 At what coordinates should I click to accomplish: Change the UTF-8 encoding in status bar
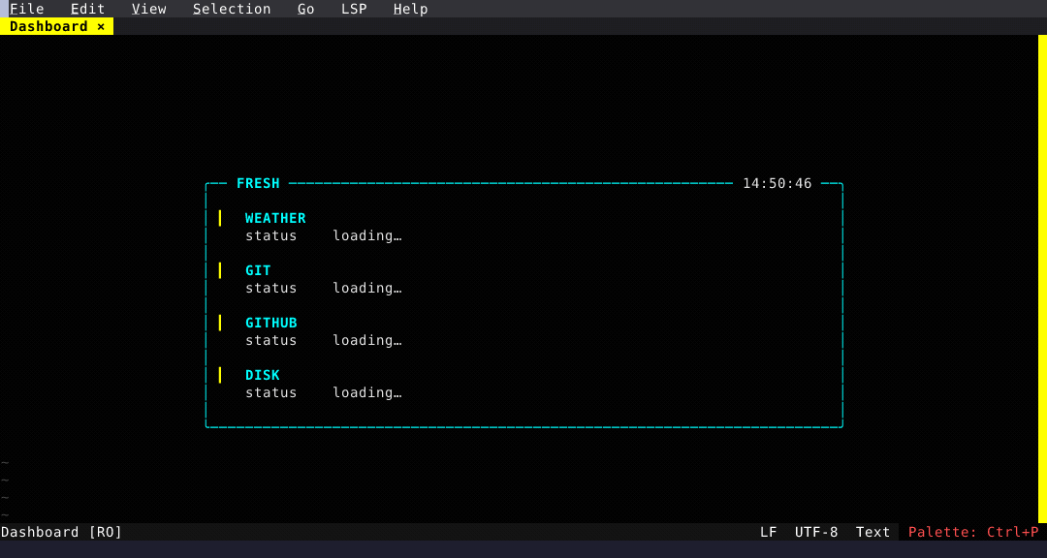coord(816,532)
